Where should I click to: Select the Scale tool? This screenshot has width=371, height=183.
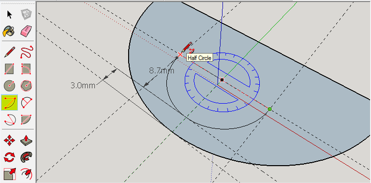tap(9, 174)
